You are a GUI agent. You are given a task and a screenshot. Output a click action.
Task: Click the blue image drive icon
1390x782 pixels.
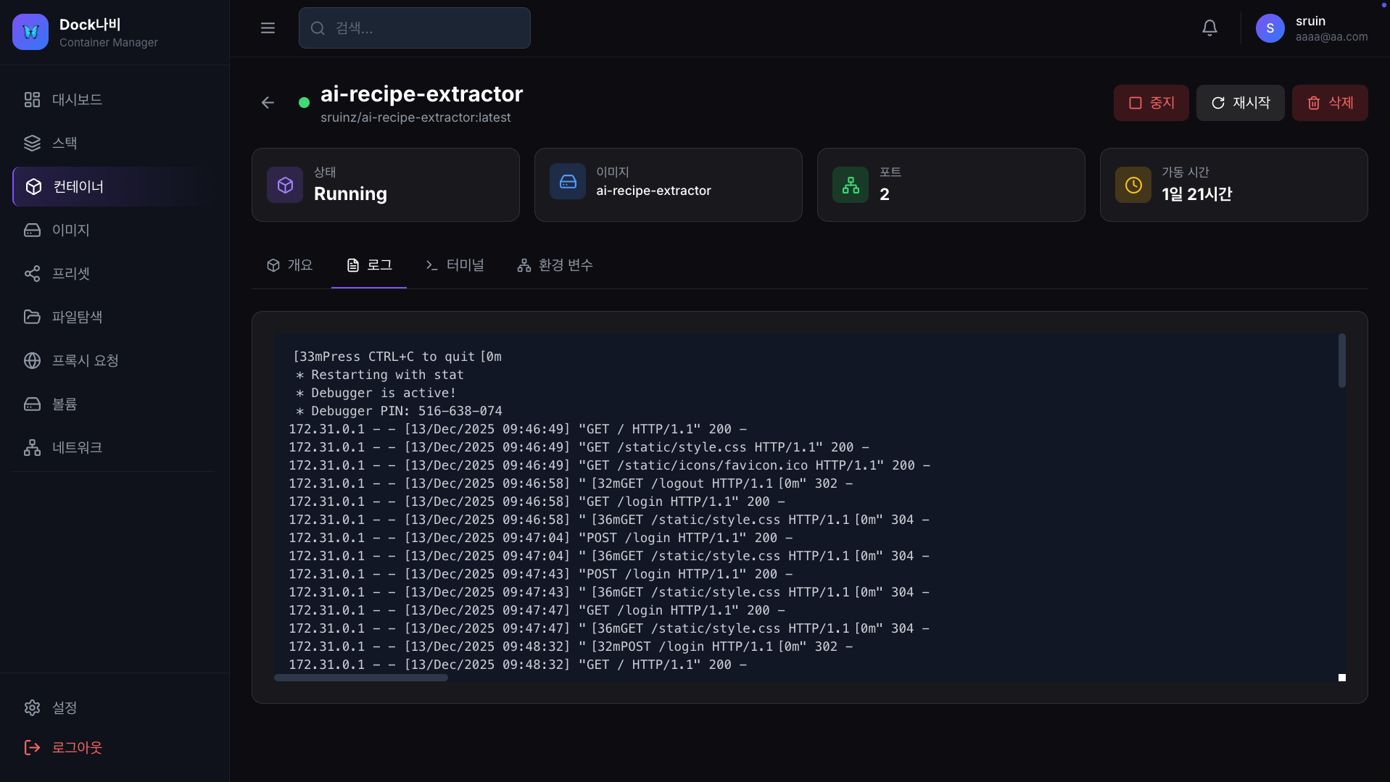click(568, 182)
